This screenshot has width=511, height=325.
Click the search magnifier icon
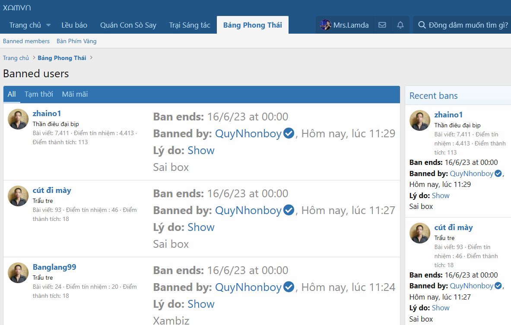pos(422,25)
